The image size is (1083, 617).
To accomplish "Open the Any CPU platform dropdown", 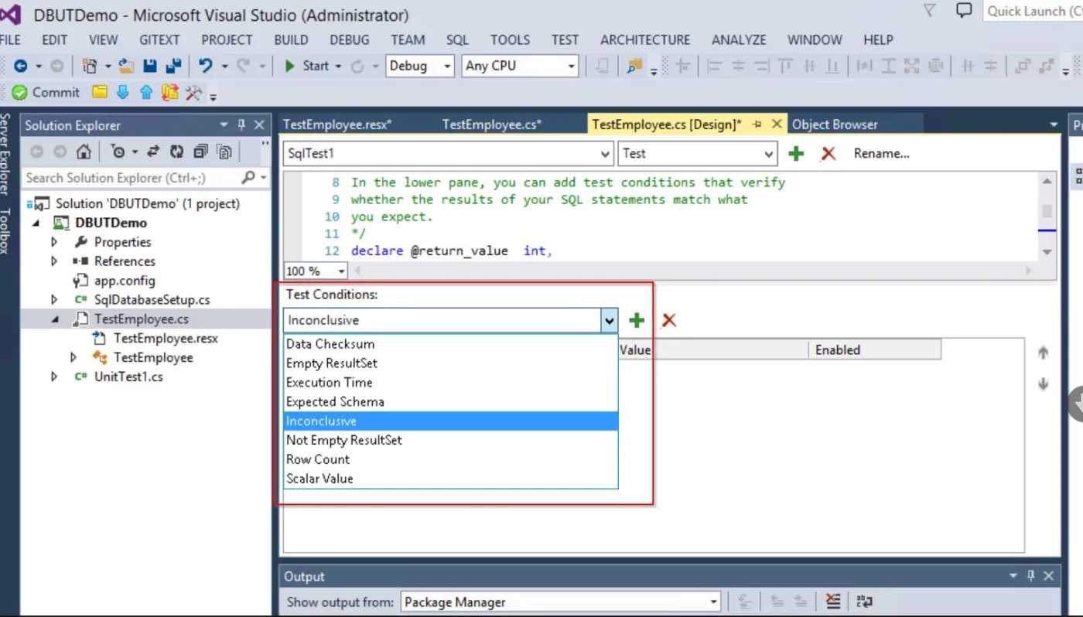I will 521,66.
